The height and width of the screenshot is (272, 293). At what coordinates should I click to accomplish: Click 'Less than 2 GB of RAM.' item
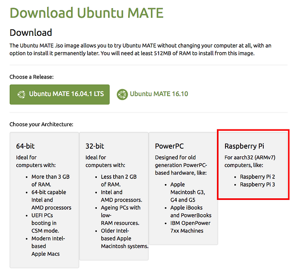point(119,180)
